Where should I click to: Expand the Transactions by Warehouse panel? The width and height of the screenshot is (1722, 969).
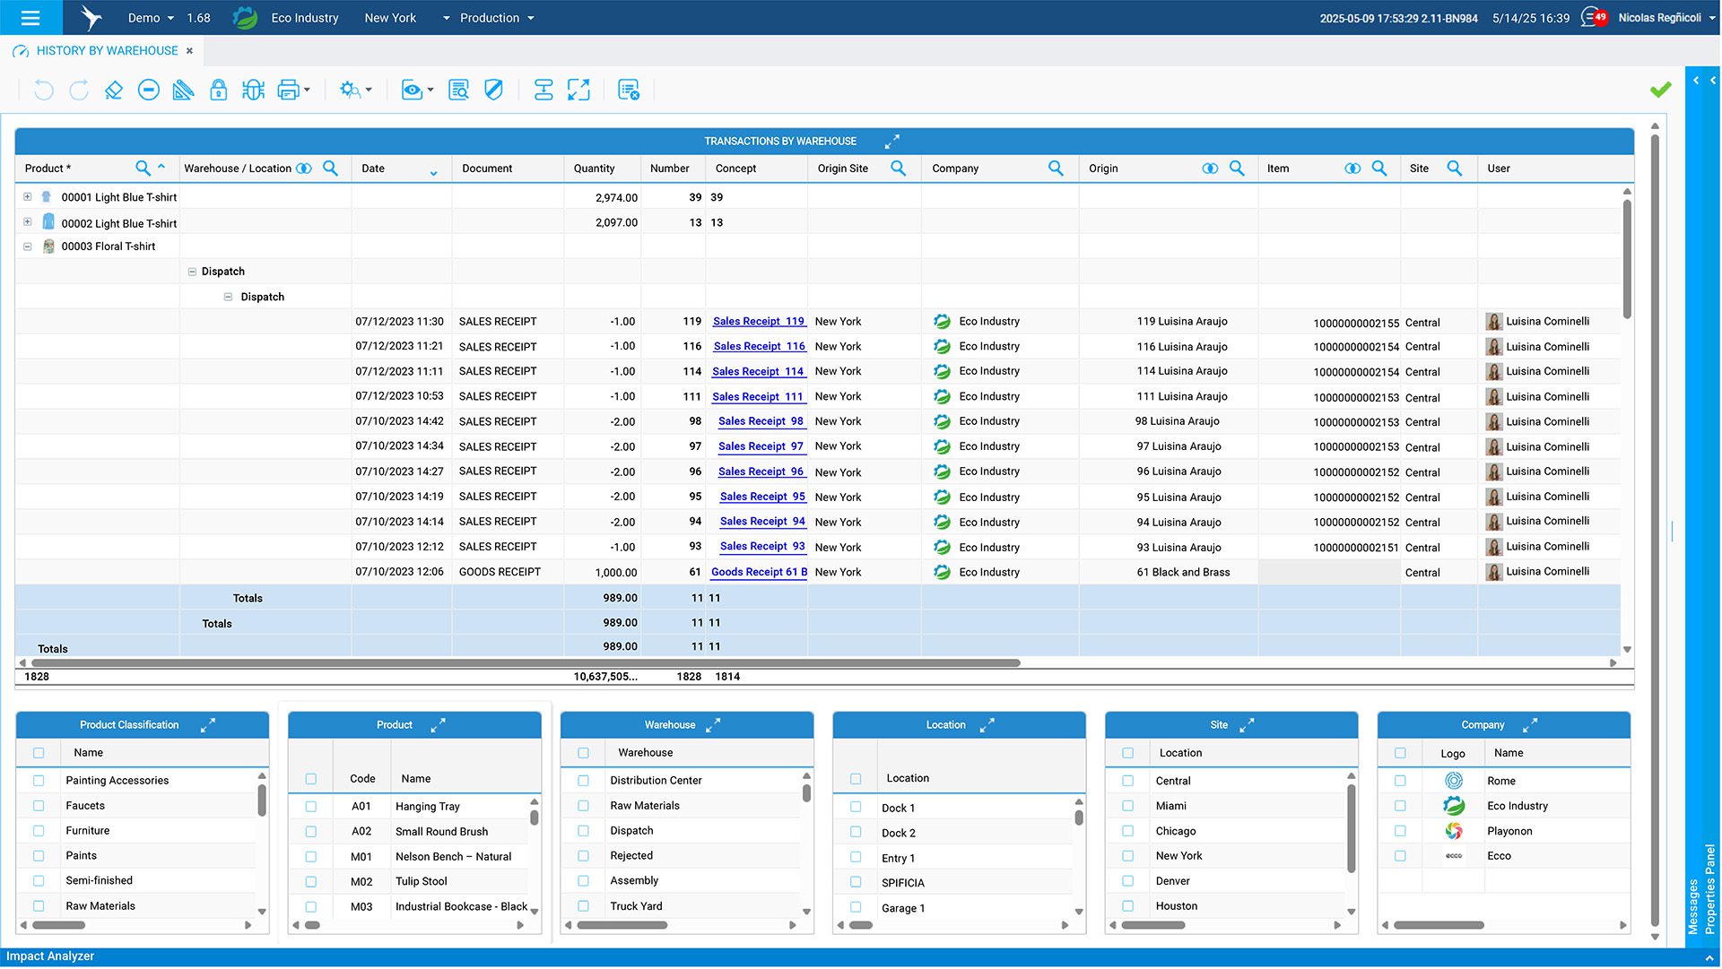click(891, 142)
